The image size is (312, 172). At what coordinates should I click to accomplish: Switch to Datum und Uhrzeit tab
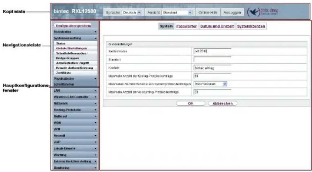pyautogui.click(x=217, y=26)
